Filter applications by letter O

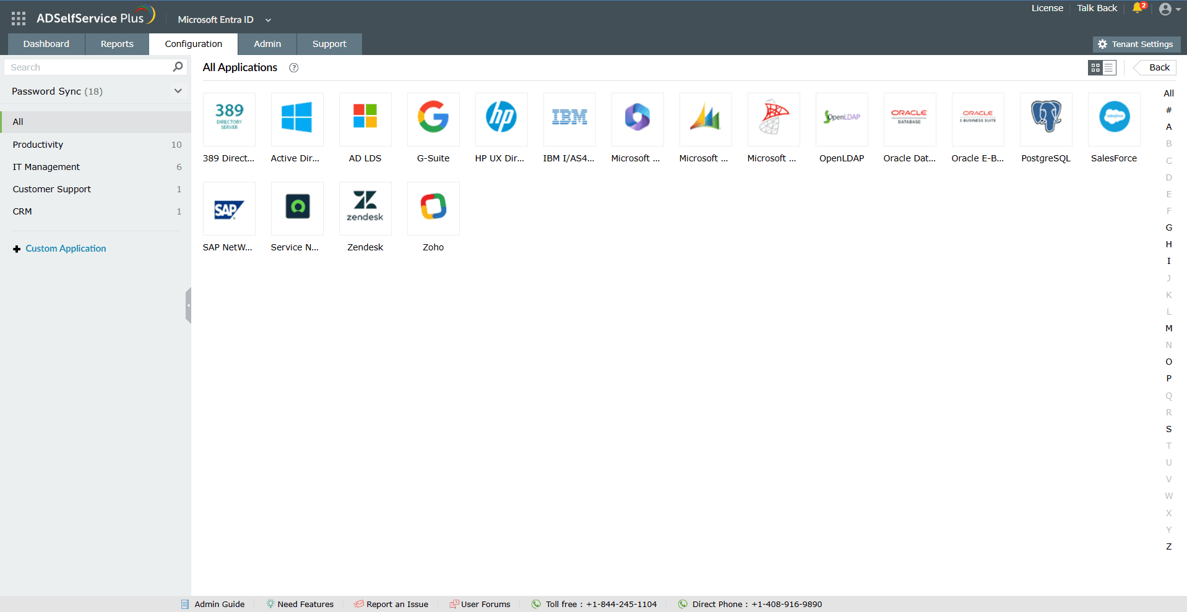pyautogui.click(x=1168, y=362)
